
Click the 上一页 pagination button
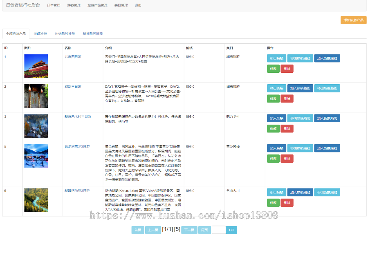153,230
